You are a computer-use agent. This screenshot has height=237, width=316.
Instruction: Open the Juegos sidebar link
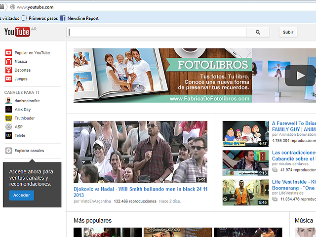(21, 79)
